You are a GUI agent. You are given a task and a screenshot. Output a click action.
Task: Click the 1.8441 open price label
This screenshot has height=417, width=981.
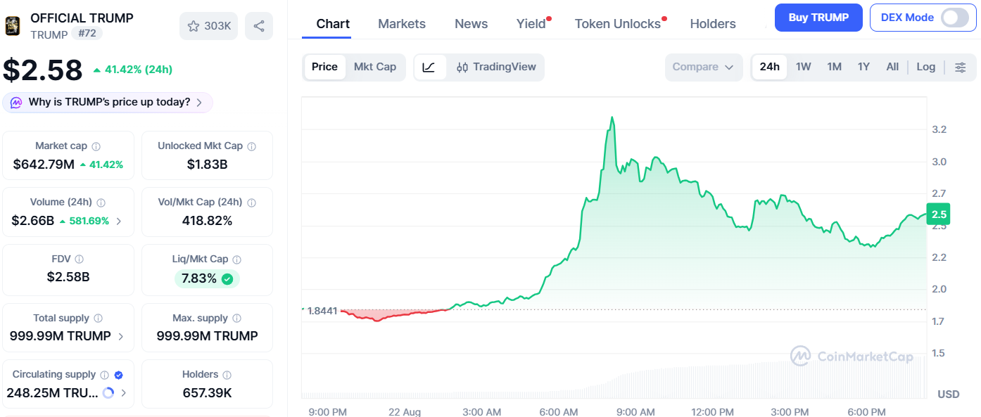(x=322, y=310)
